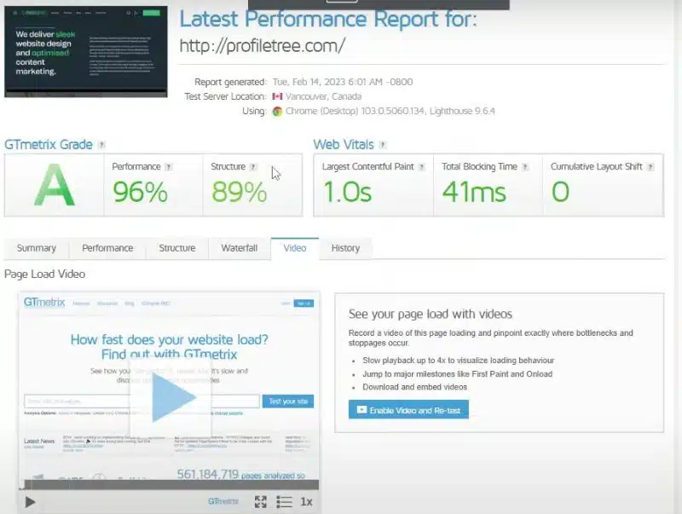Toggle fullscreen on the page load video
The height and width of the screenshot is (514, 682).
coord(261,502)
